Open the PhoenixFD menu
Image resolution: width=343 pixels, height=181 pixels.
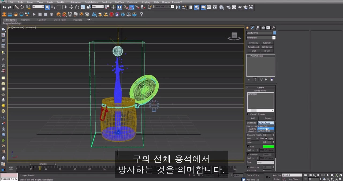coord(177,2)
